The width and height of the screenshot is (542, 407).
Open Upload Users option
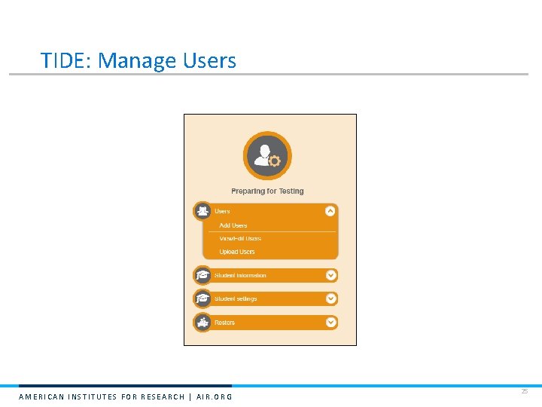[x=237, y=252]
